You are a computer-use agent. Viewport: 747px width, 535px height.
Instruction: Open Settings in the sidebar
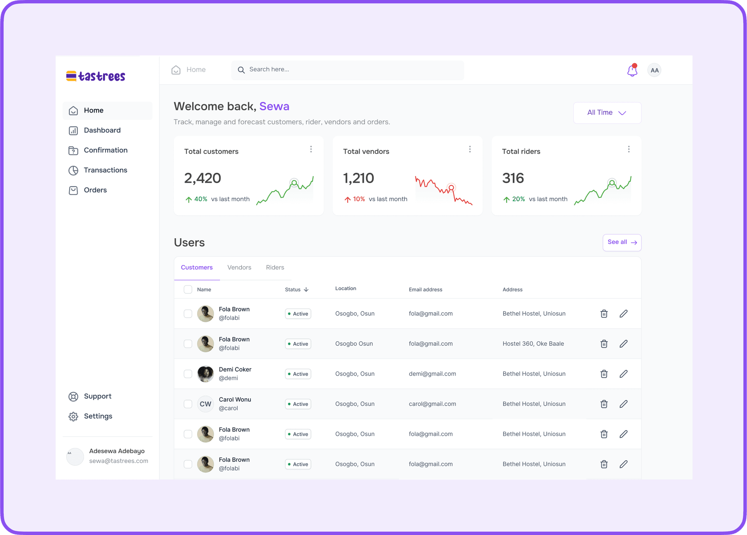[x=98, y=416]
